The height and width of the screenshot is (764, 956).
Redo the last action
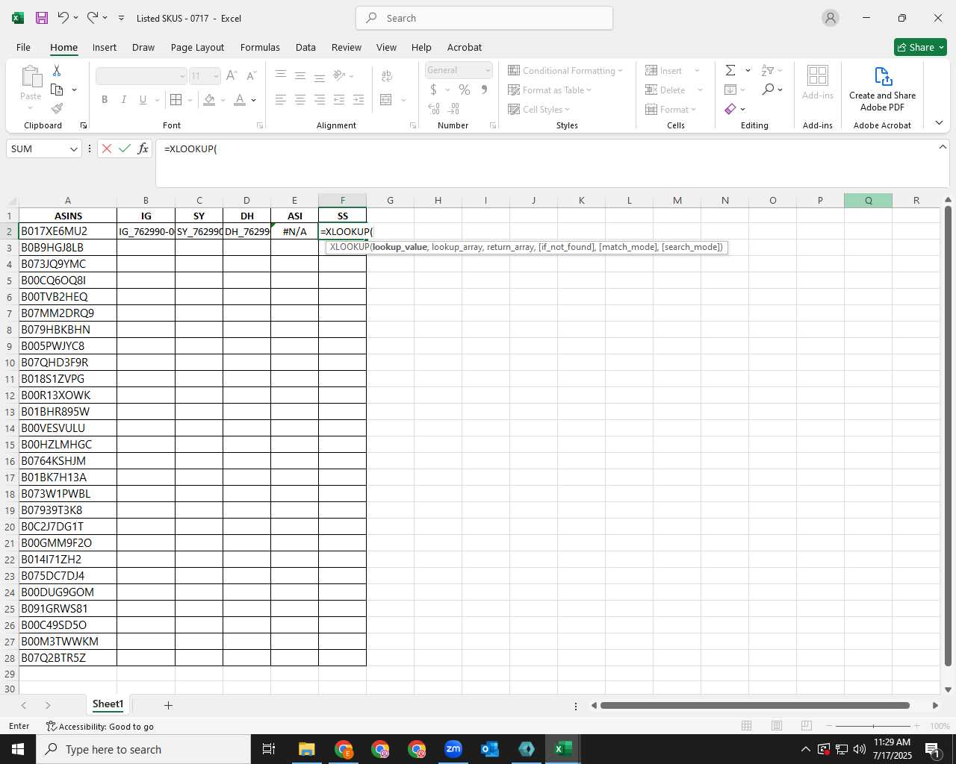(93, 18)
